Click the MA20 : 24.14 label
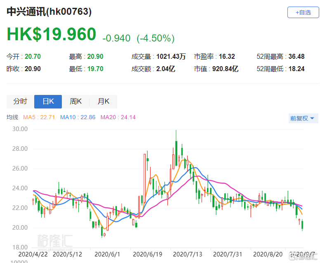The width and height of the screenshot is (320, 263). pos(118,118)
